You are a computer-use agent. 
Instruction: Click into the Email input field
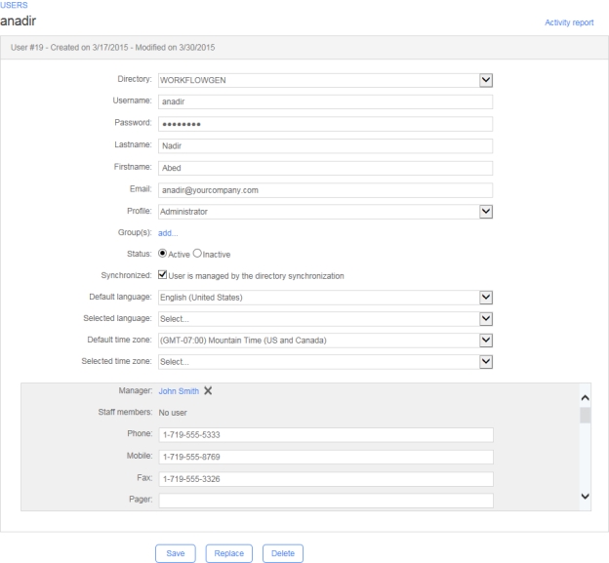tap(326, 189)
